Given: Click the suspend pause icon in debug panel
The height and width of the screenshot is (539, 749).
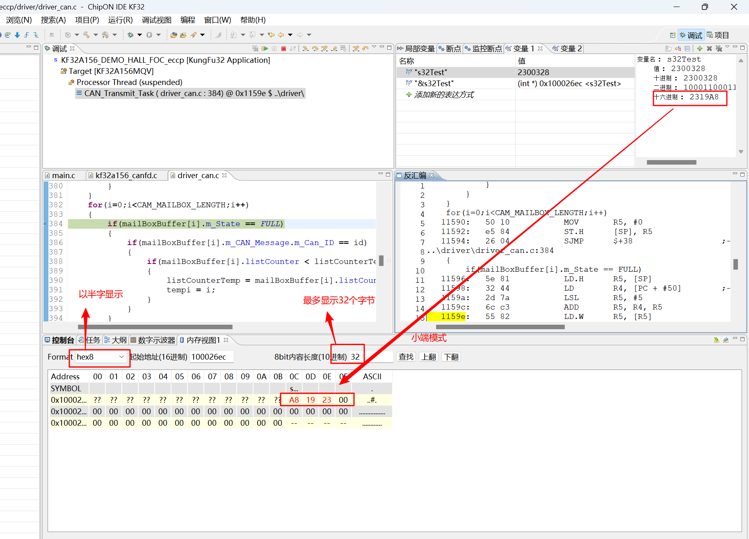Looking at the screenshot, I should pos(274,48).
